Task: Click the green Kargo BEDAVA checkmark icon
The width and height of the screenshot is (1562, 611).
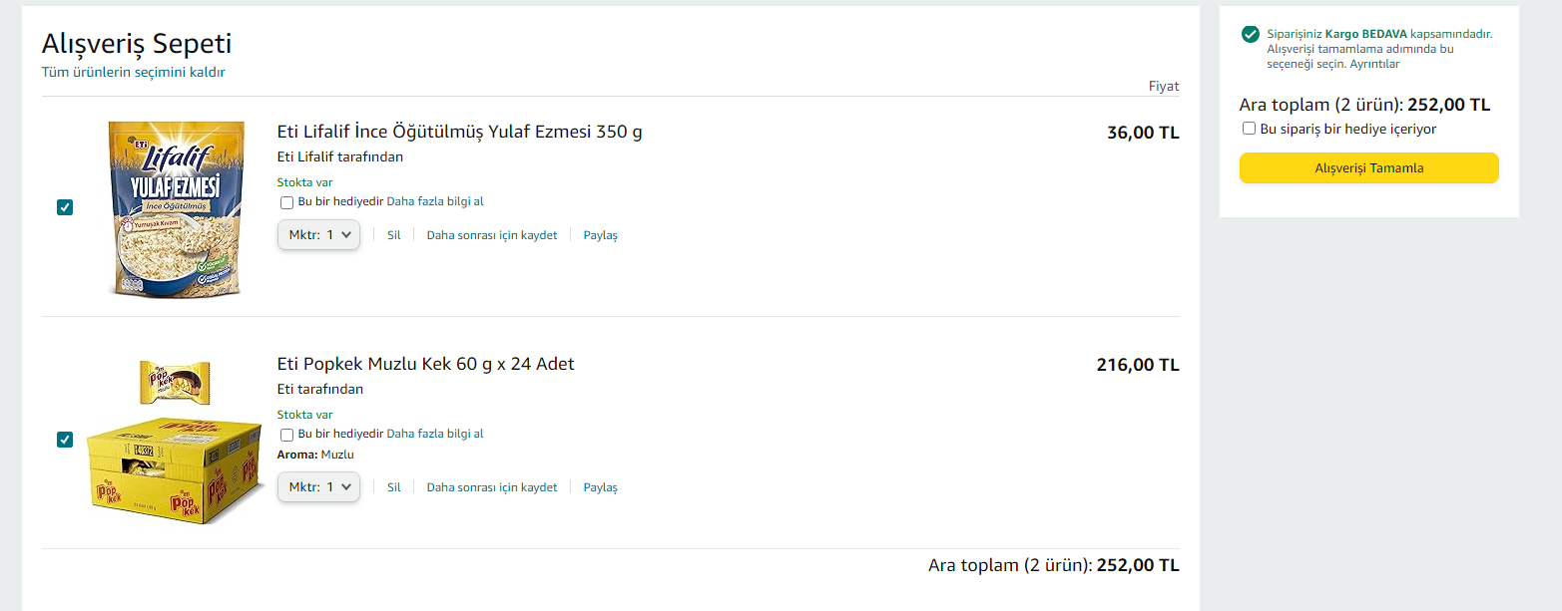Action: point(1250,35)
